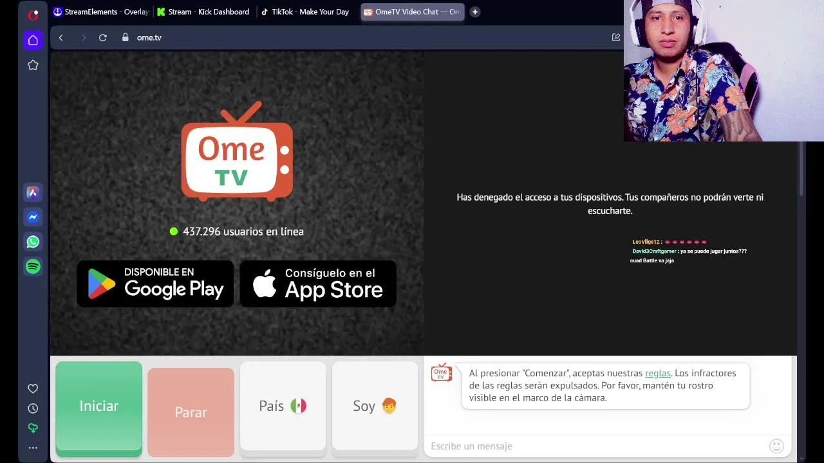824x463 pixels.
Task: Open the heart pinboards icon in sidebar
Action: tap(33, 388)
